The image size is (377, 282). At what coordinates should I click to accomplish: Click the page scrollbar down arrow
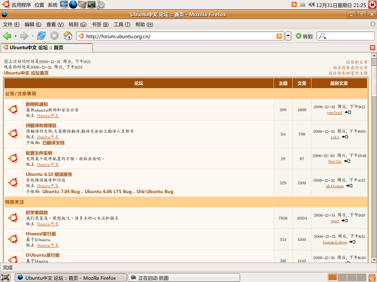pos(374,260)
